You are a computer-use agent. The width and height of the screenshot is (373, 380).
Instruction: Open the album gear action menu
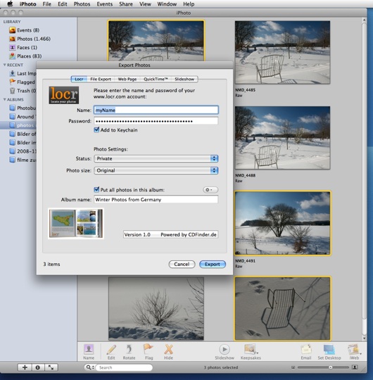[x=210, y=190]
